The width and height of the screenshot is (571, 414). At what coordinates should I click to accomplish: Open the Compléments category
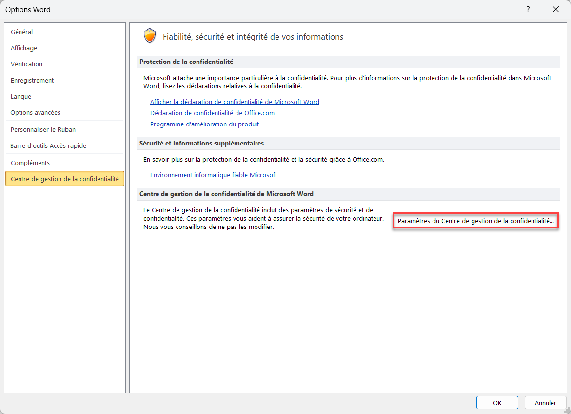(x=30, y=163)
